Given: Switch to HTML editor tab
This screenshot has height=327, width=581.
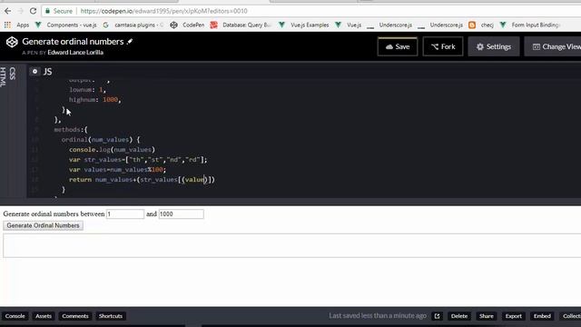Looking at the screenshot, I should coord(4,76).
